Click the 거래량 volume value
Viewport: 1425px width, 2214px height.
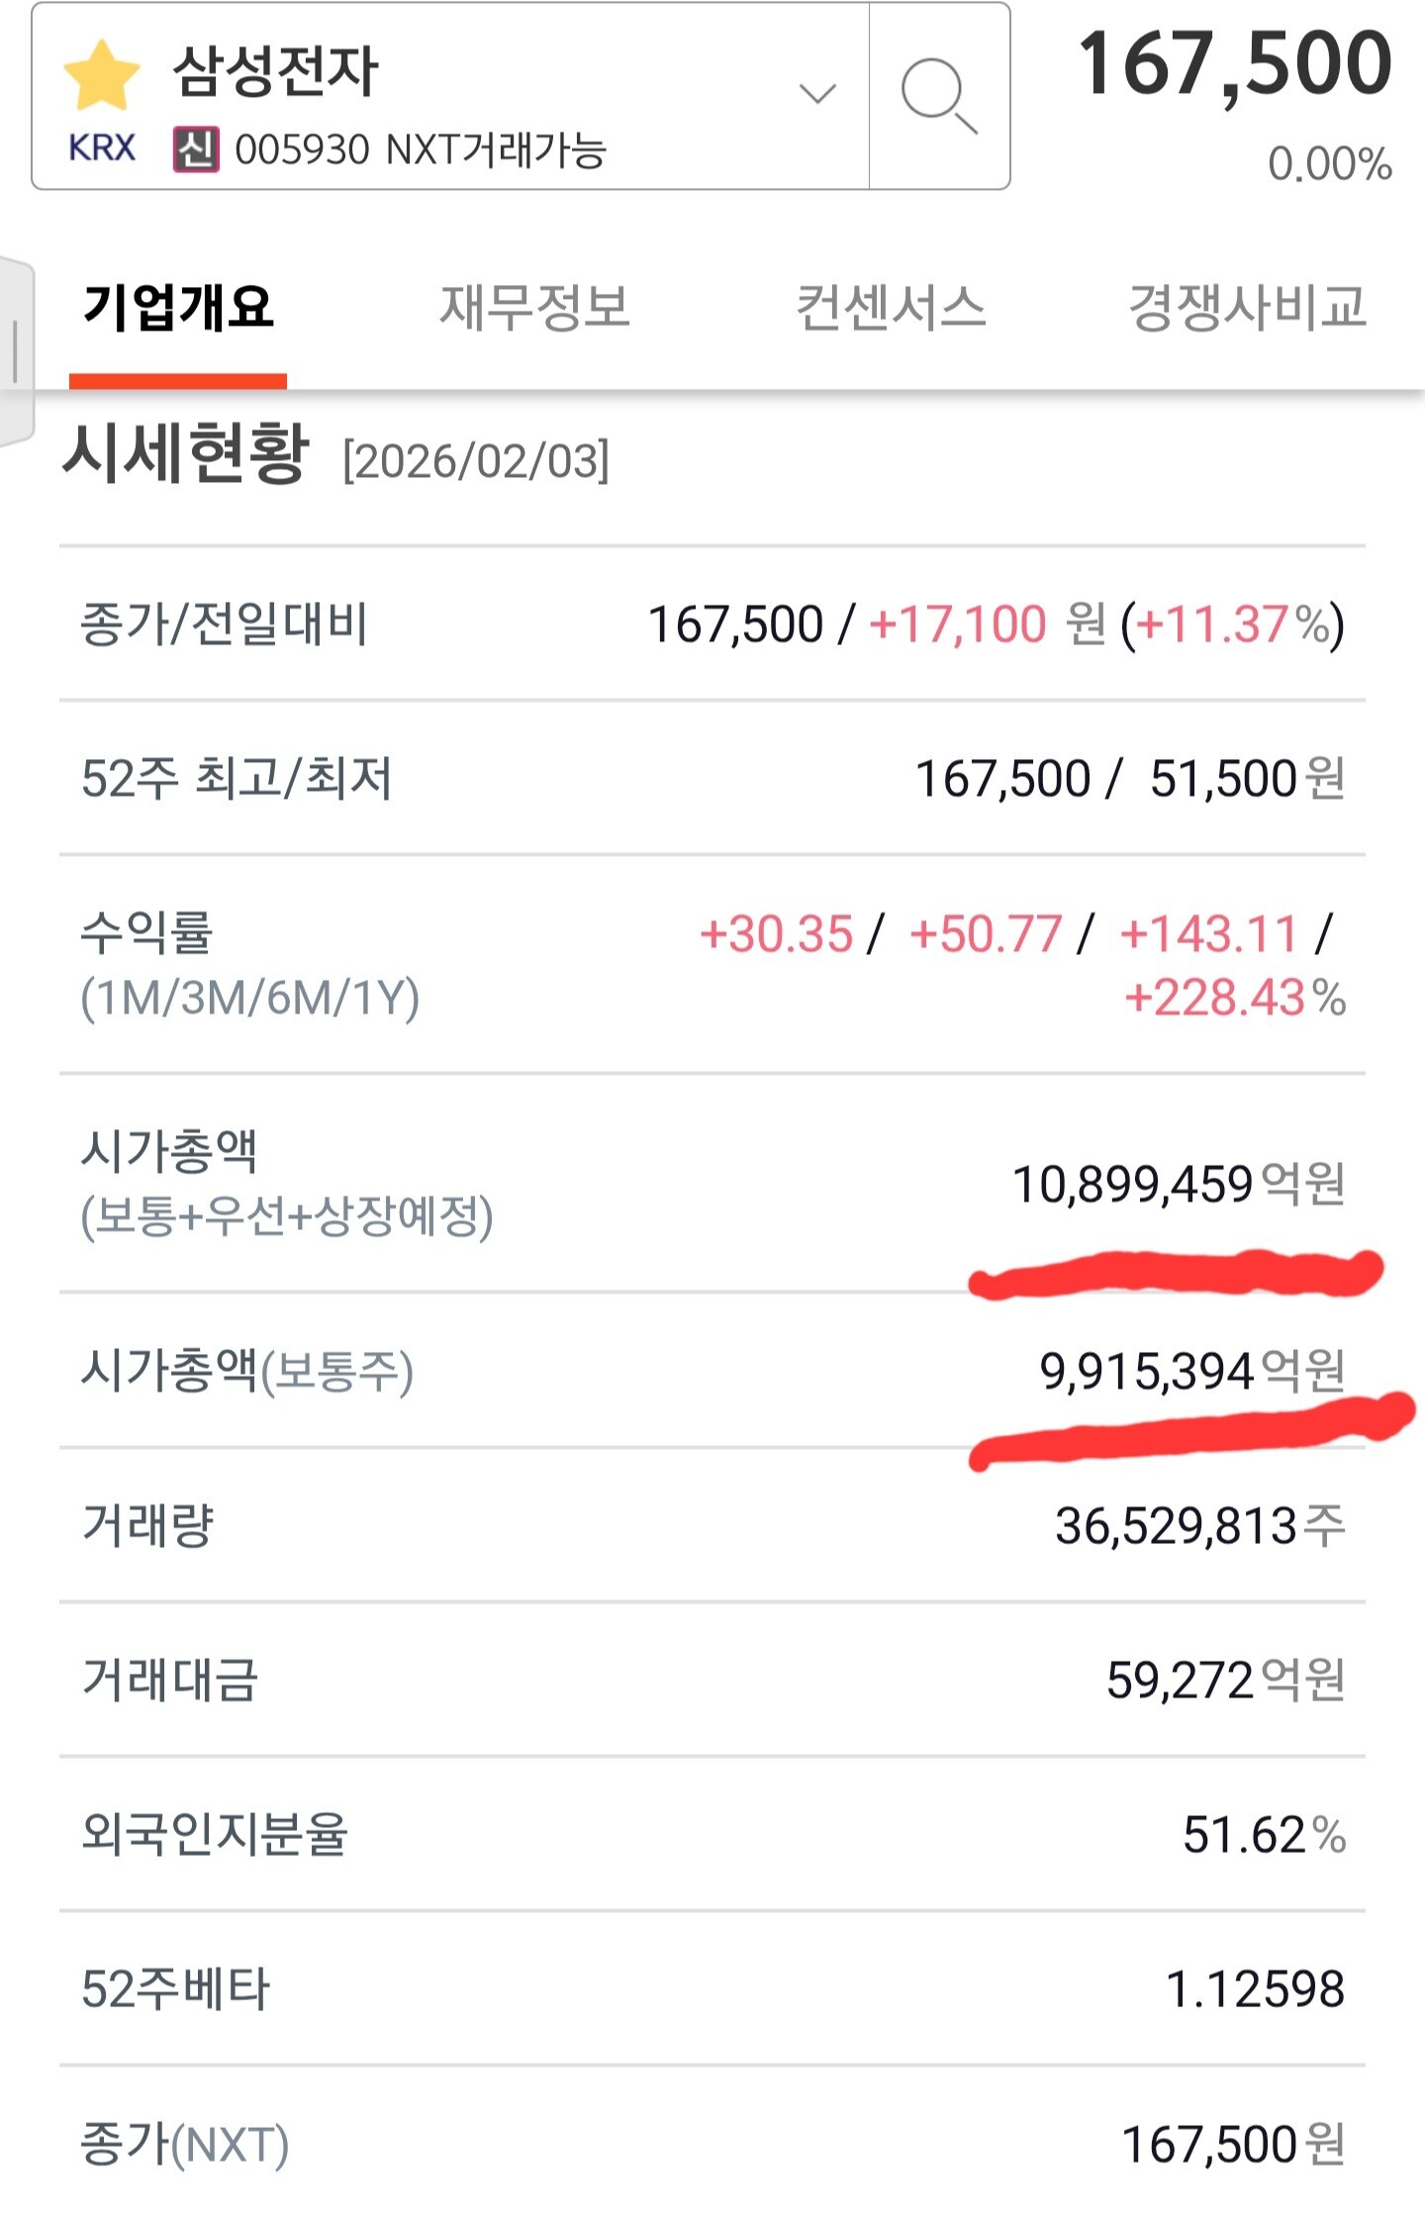pos(1199,1525)
